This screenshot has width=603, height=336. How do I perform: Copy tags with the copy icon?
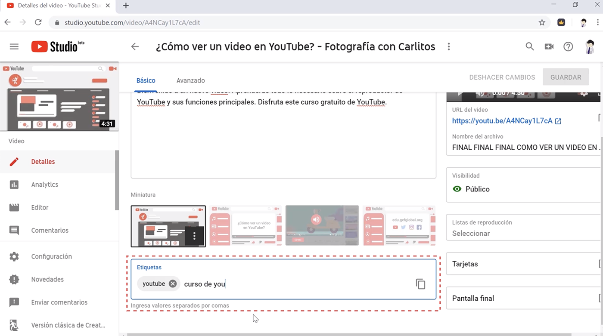420,284
